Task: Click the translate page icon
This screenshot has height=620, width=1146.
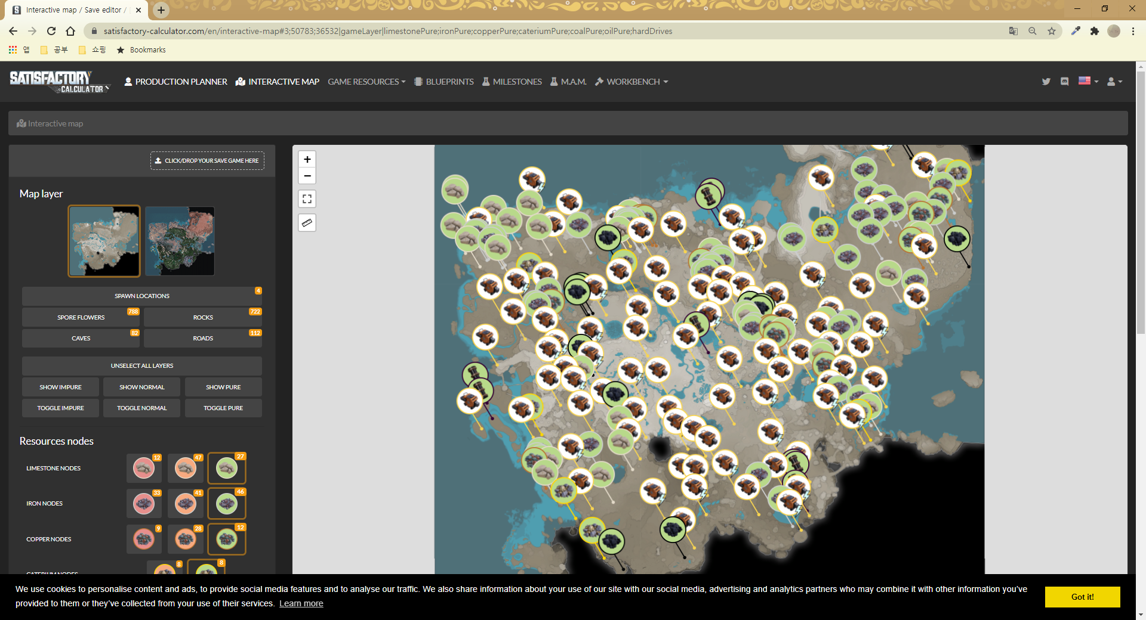Action: pos(1013,31)
